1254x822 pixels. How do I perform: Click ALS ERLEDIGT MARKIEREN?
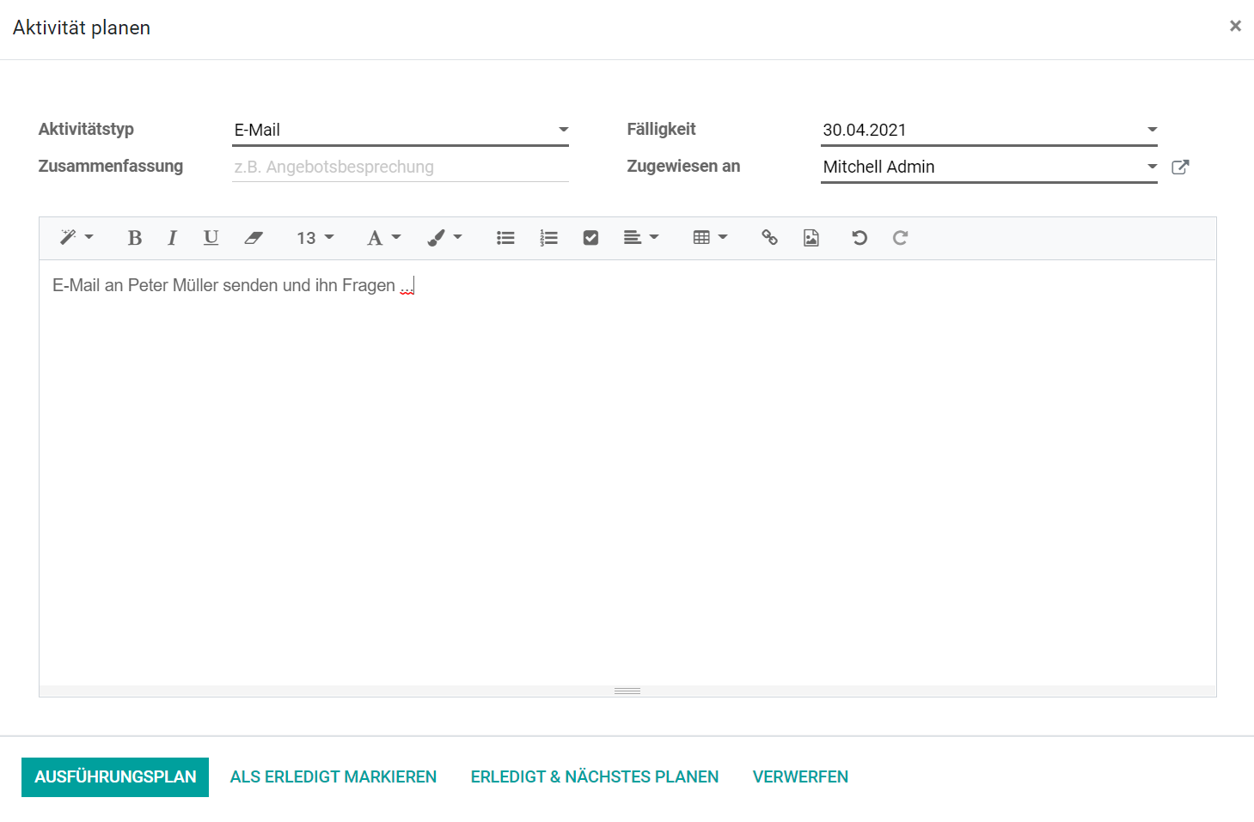click(333, 777)
